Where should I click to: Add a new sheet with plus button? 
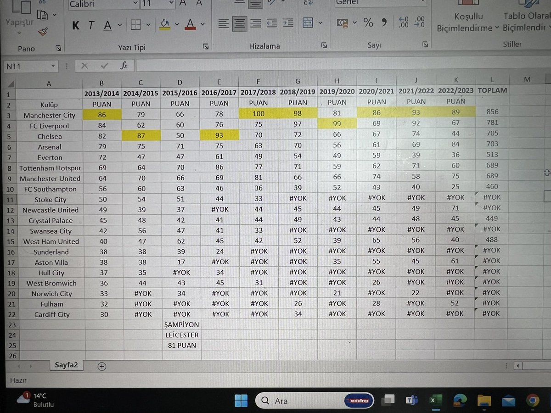(102, 366)
